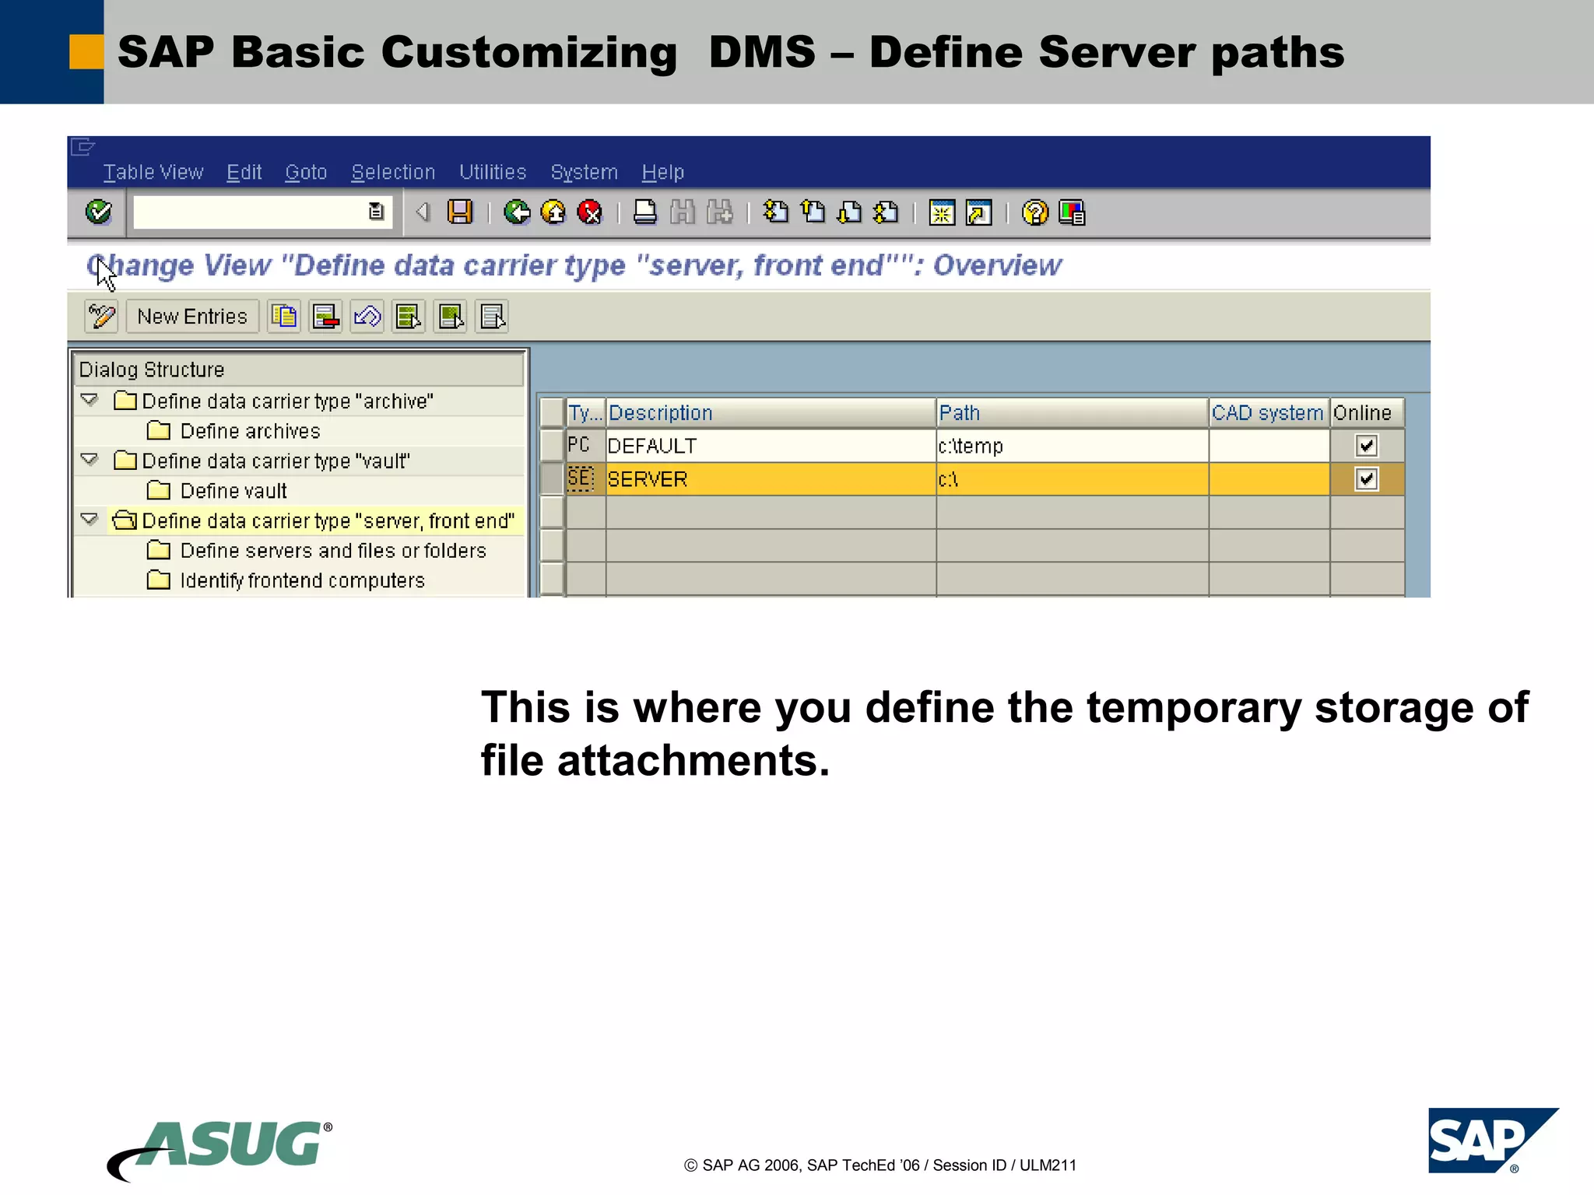The image size is (1594, 1195).
Task: Click the window system menu icon
Action: [x=82, y=146]
